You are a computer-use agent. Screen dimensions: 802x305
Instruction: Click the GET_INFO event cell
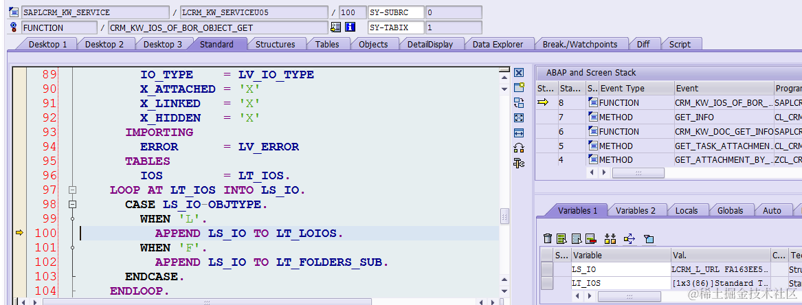pos(724,117)
